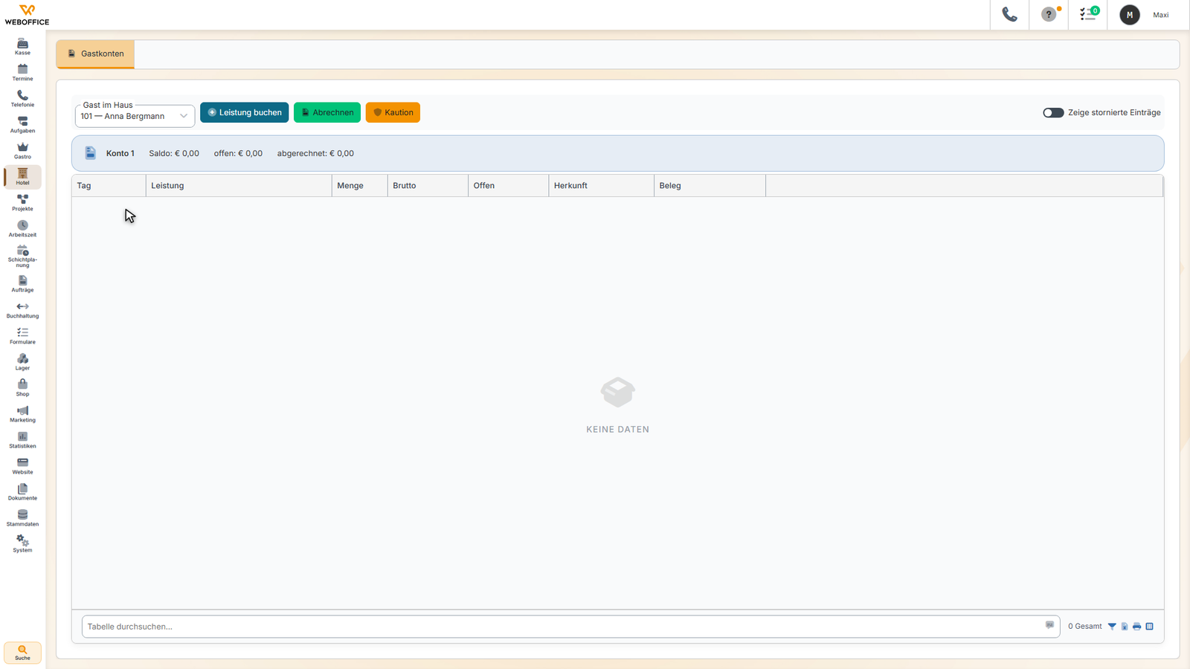Select the Hotel module in sidebar
Viewport: 1190px width, 669px height.
(22, 177)
